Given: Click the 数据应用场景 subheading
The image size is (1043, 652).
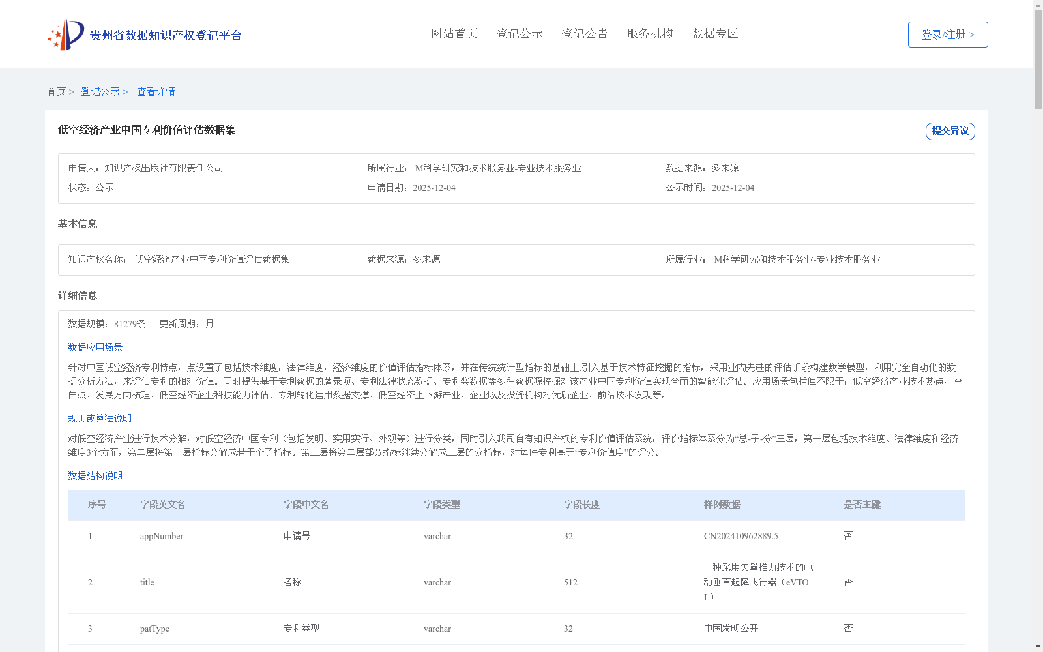Looking at the screenshot, I should tap(95, 348).
